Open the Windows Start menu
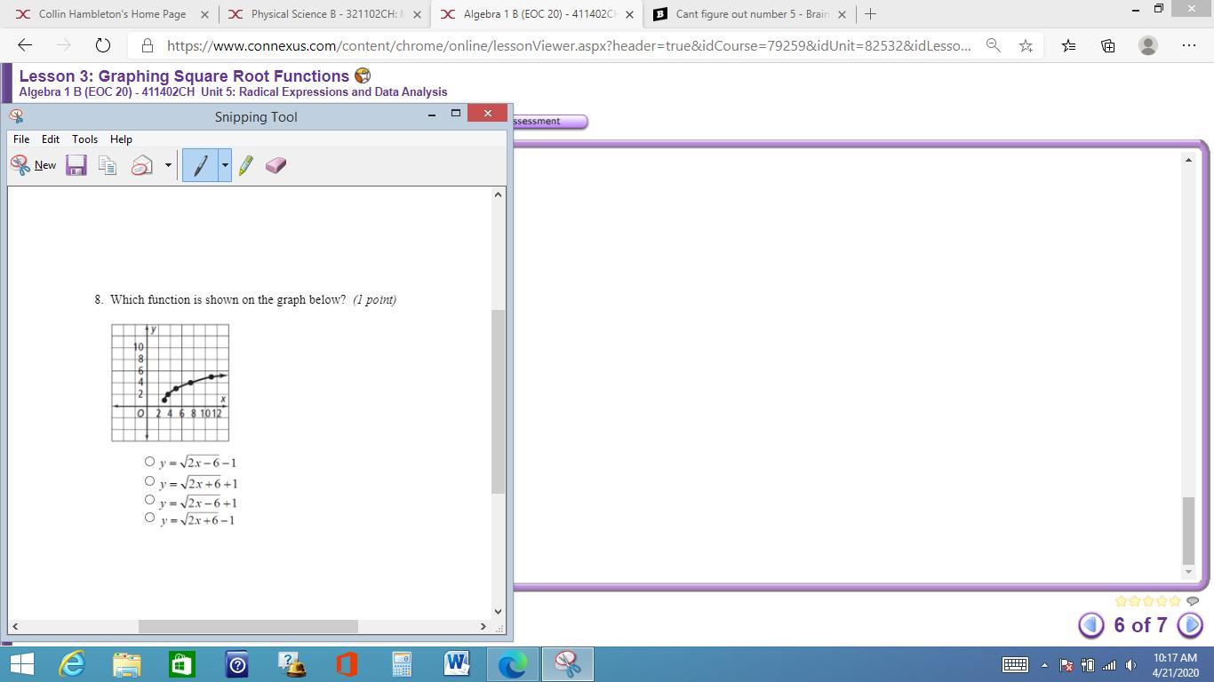1214x682 pixels. [20, 664]
